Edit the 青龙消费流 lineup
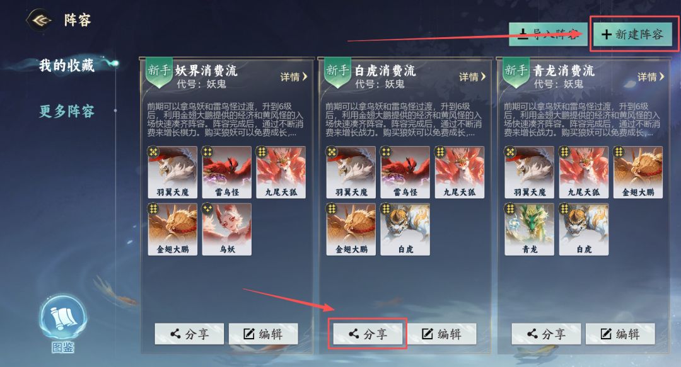 coord(620,334)
